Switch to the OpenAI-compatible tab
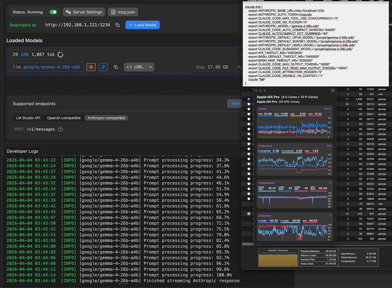Image resolution: width=392 pixels, height=288 pixels. (64, 118)
